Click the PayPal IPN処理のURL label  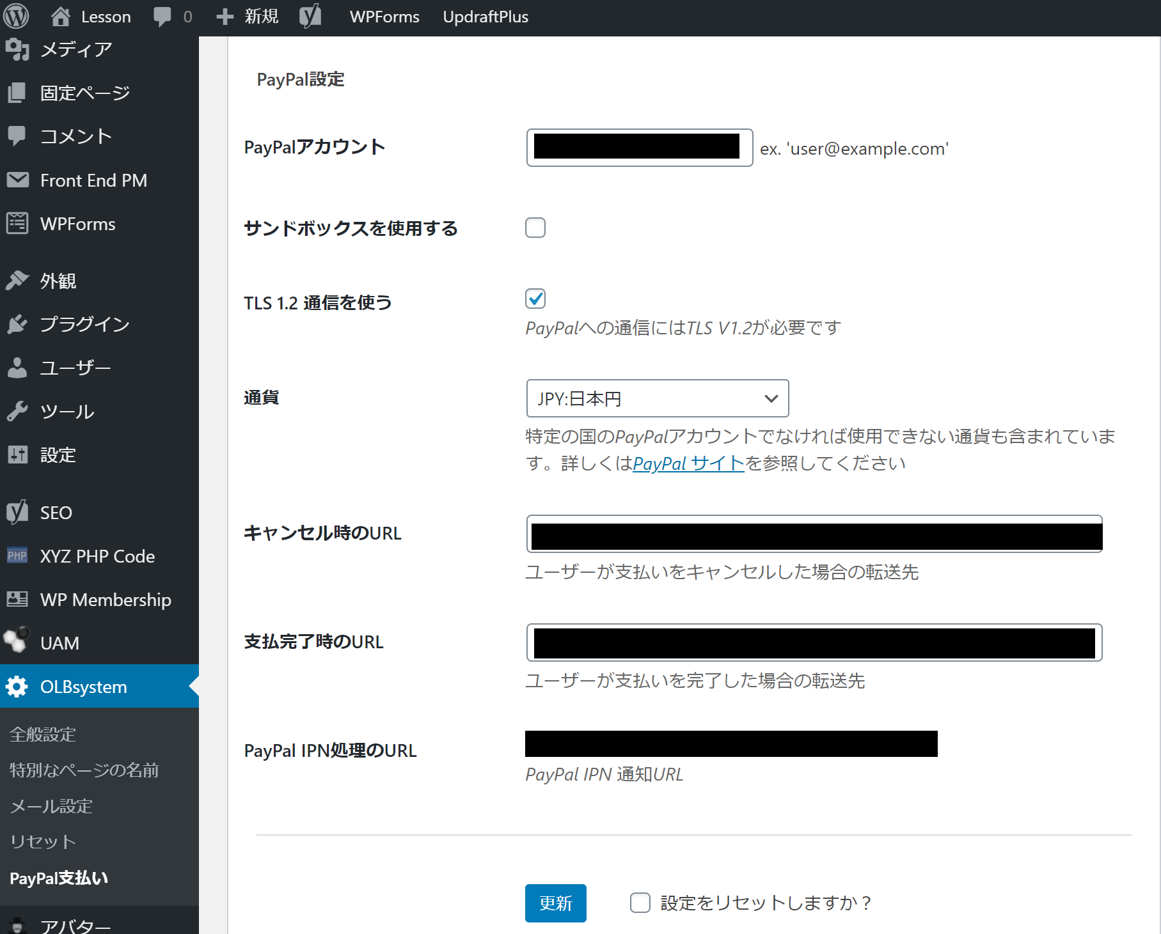[330, 750]
